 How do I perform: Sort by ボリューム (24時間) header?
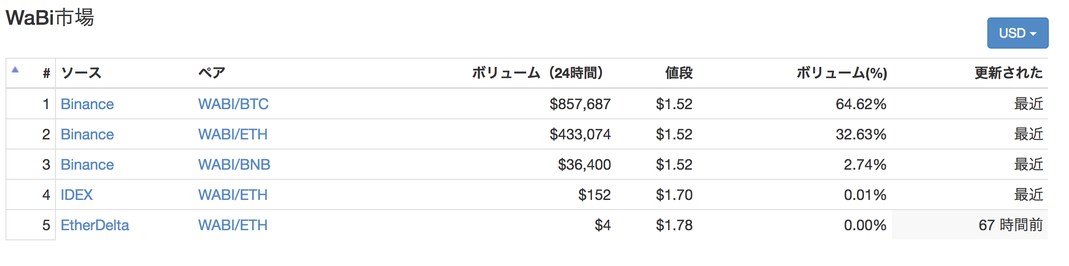coord(538,73)
